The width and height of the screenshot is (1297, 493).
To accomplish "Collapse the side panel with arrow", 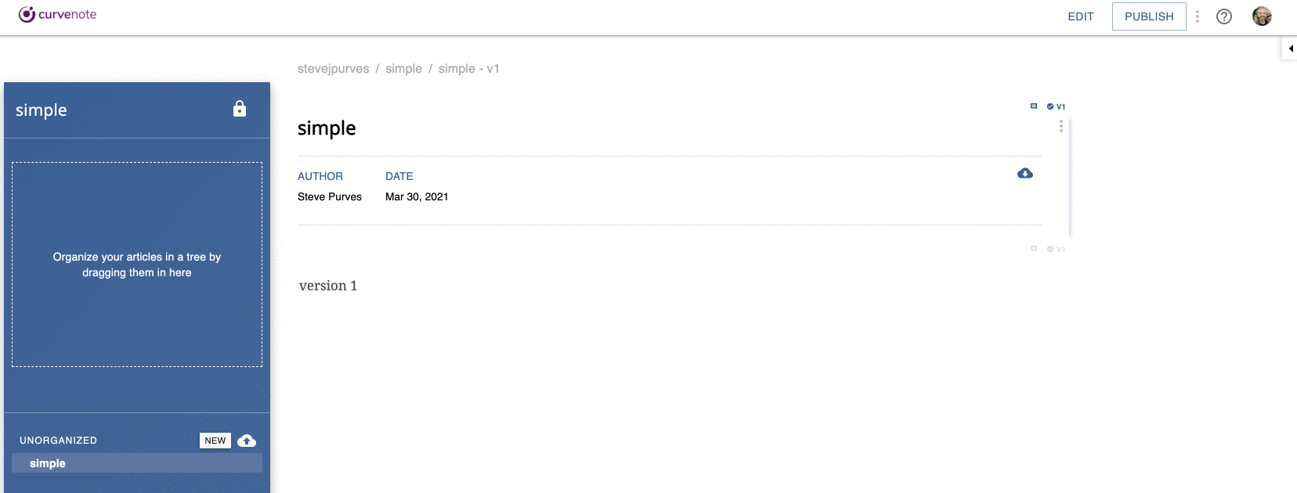I will tap(1290, 49).
